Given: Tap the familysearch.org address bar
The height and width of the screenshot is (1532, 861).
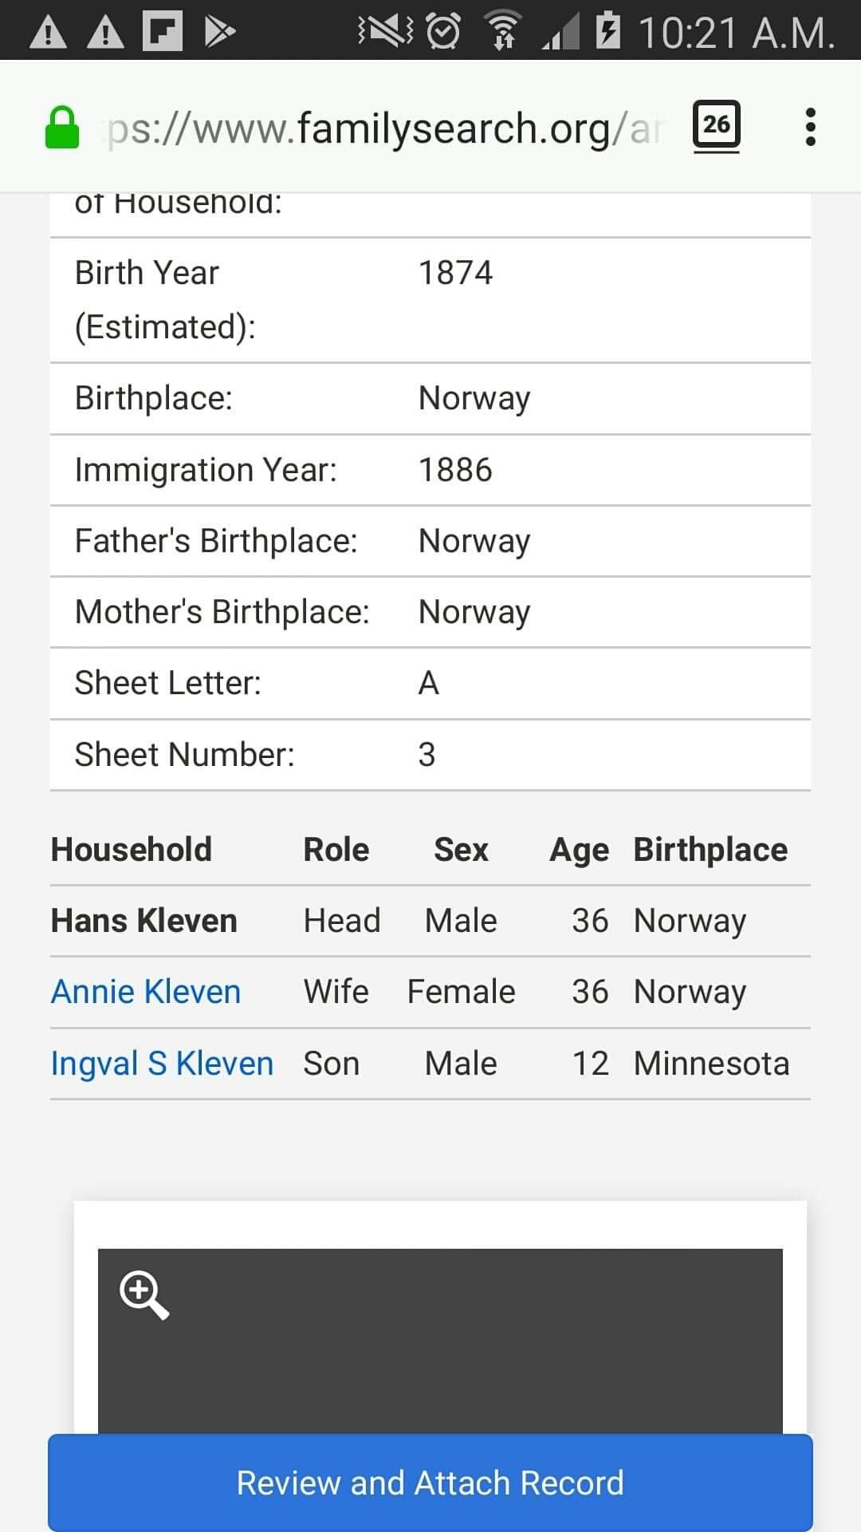Looking at the screenshot, I should pyautogui.click(x=383, y=128).
